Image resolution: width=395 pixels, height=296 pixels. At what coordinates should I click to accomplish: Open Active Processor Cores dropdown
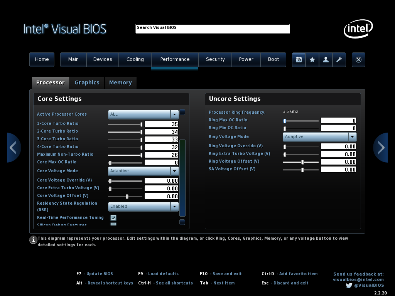pyautogui.click(x=143, y=114)
